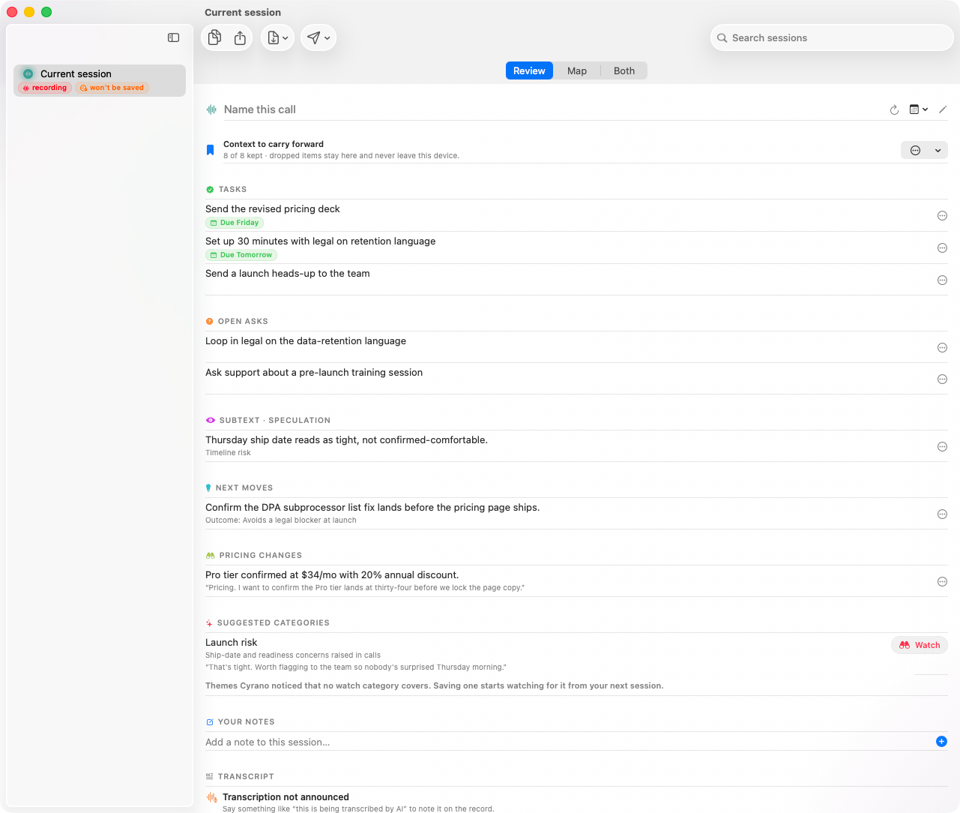Click the Add a note field

pos(567,742)
